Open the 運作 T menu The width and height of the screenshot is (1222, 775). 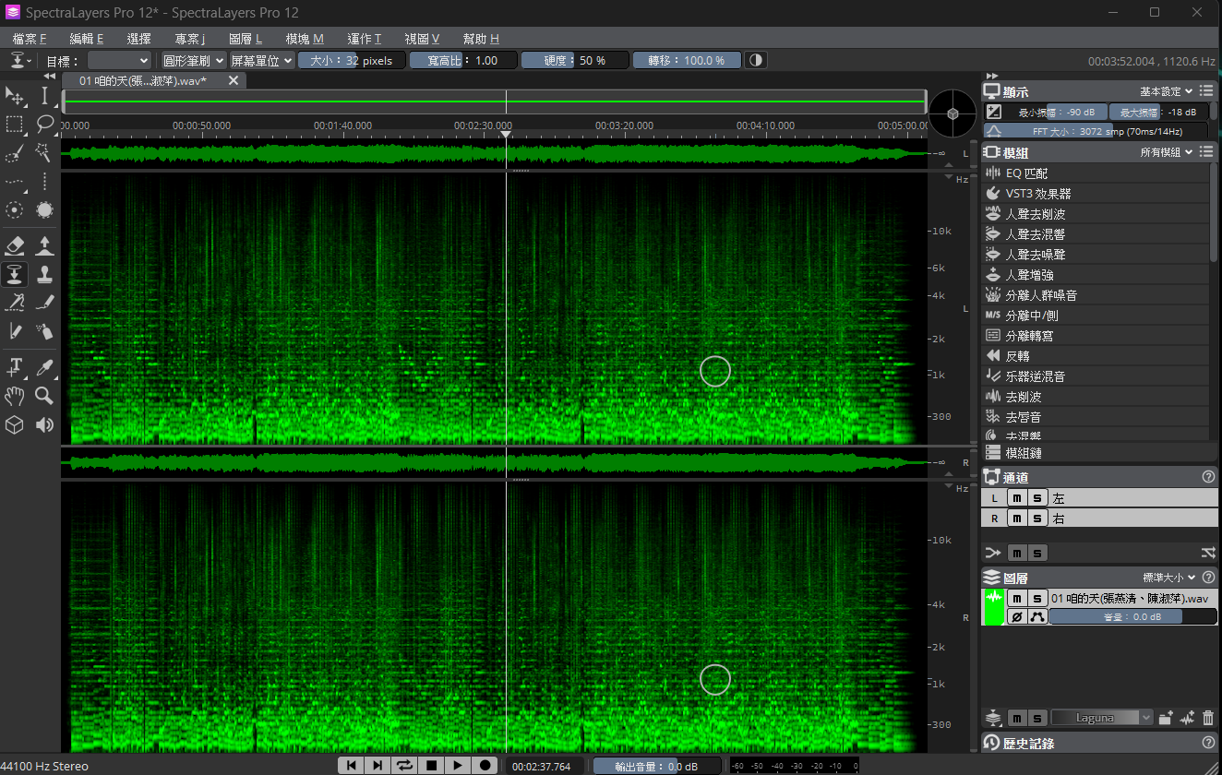pyautogui.click(x=365, y=39)
